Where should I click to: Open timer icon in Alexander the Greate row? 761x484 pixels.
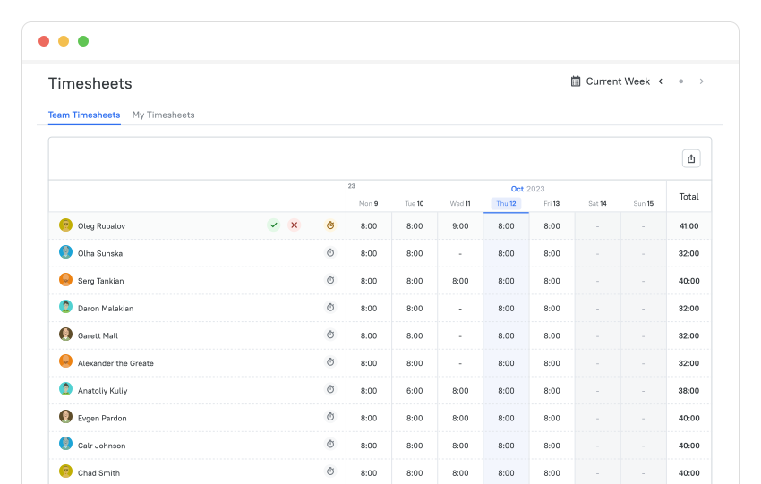(x=330, y=362)
